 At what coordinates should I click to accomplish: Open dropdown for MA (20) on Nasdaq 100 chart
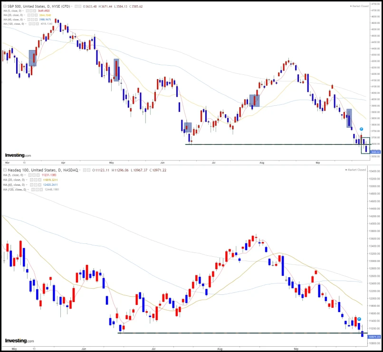tap(27, 180)
